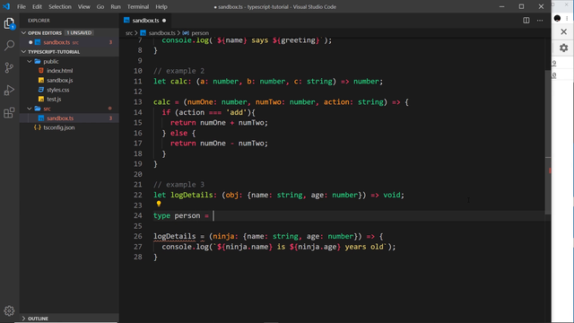The width and height of the screenshot is (574, 323).
Task: Click the lightbulb quick fix icon
Action: tap(159, 204)
